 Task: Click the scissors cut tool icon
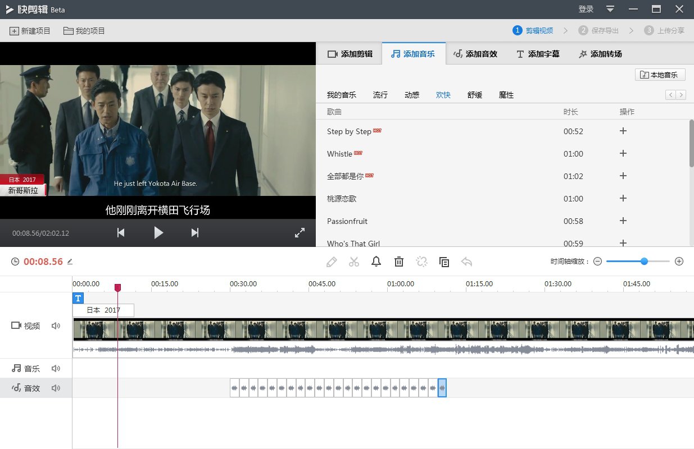click(353, 262)
